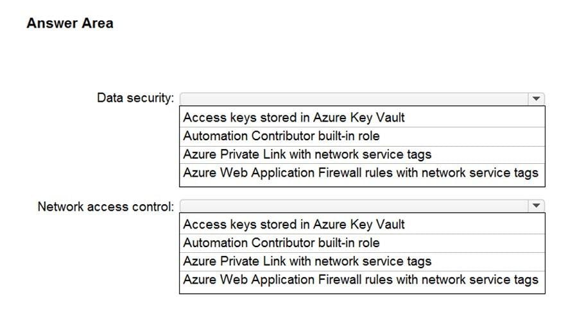Click the Answer Area heading
Viewport: 568px width, 322px height.
coord(70,23)
